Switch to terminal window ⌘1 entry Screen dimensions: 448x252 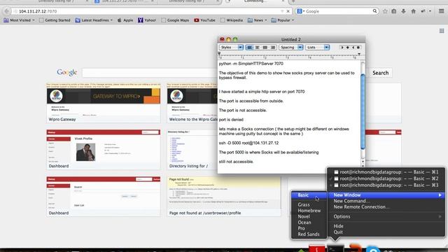386,172
